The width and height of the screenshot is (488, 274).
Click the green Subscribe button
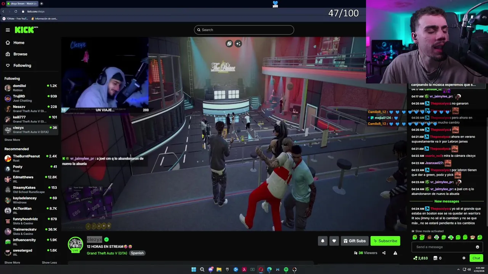(x=385, y=241)
